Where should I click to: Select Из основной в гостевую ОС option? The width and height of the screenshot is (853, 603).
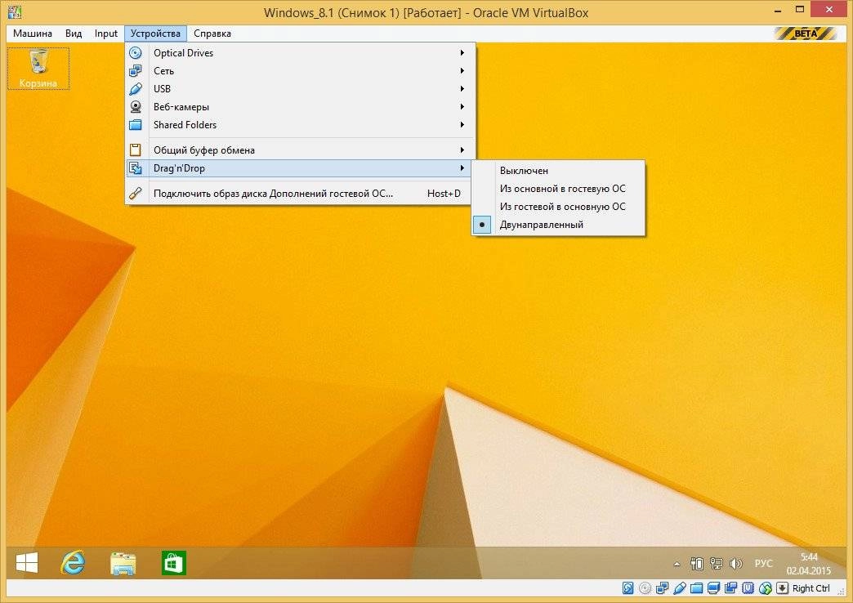558,188
